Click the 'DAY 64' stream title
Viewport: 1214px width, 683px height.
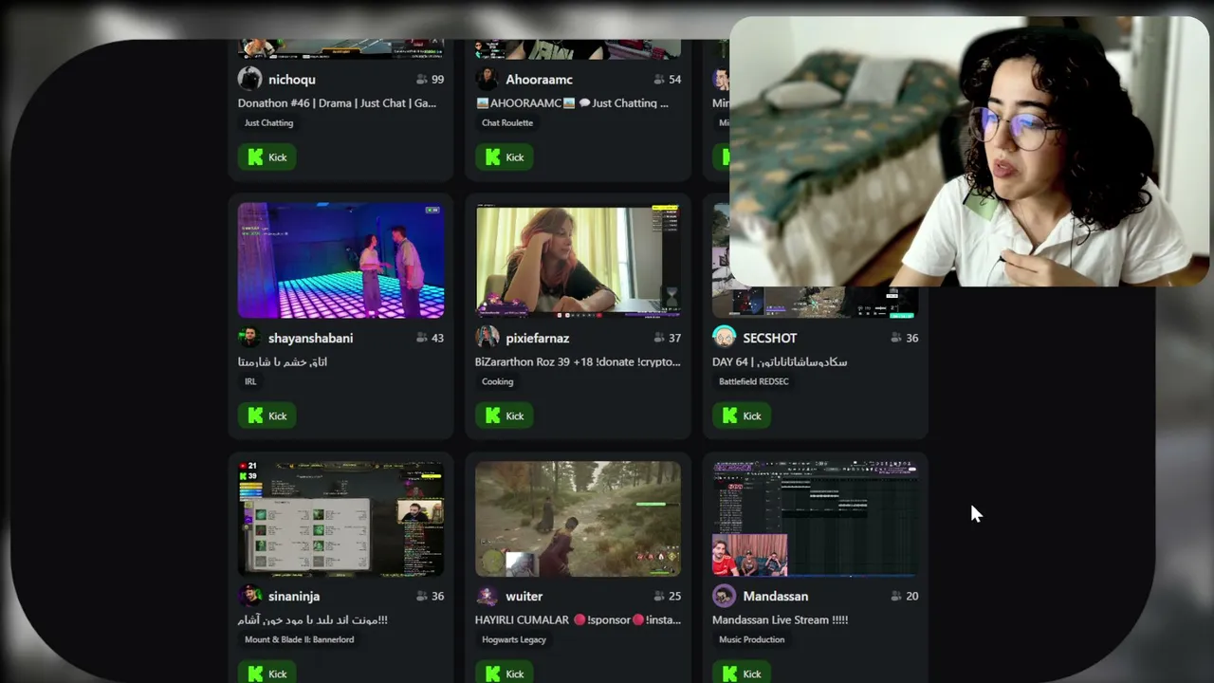pos(780,361)
